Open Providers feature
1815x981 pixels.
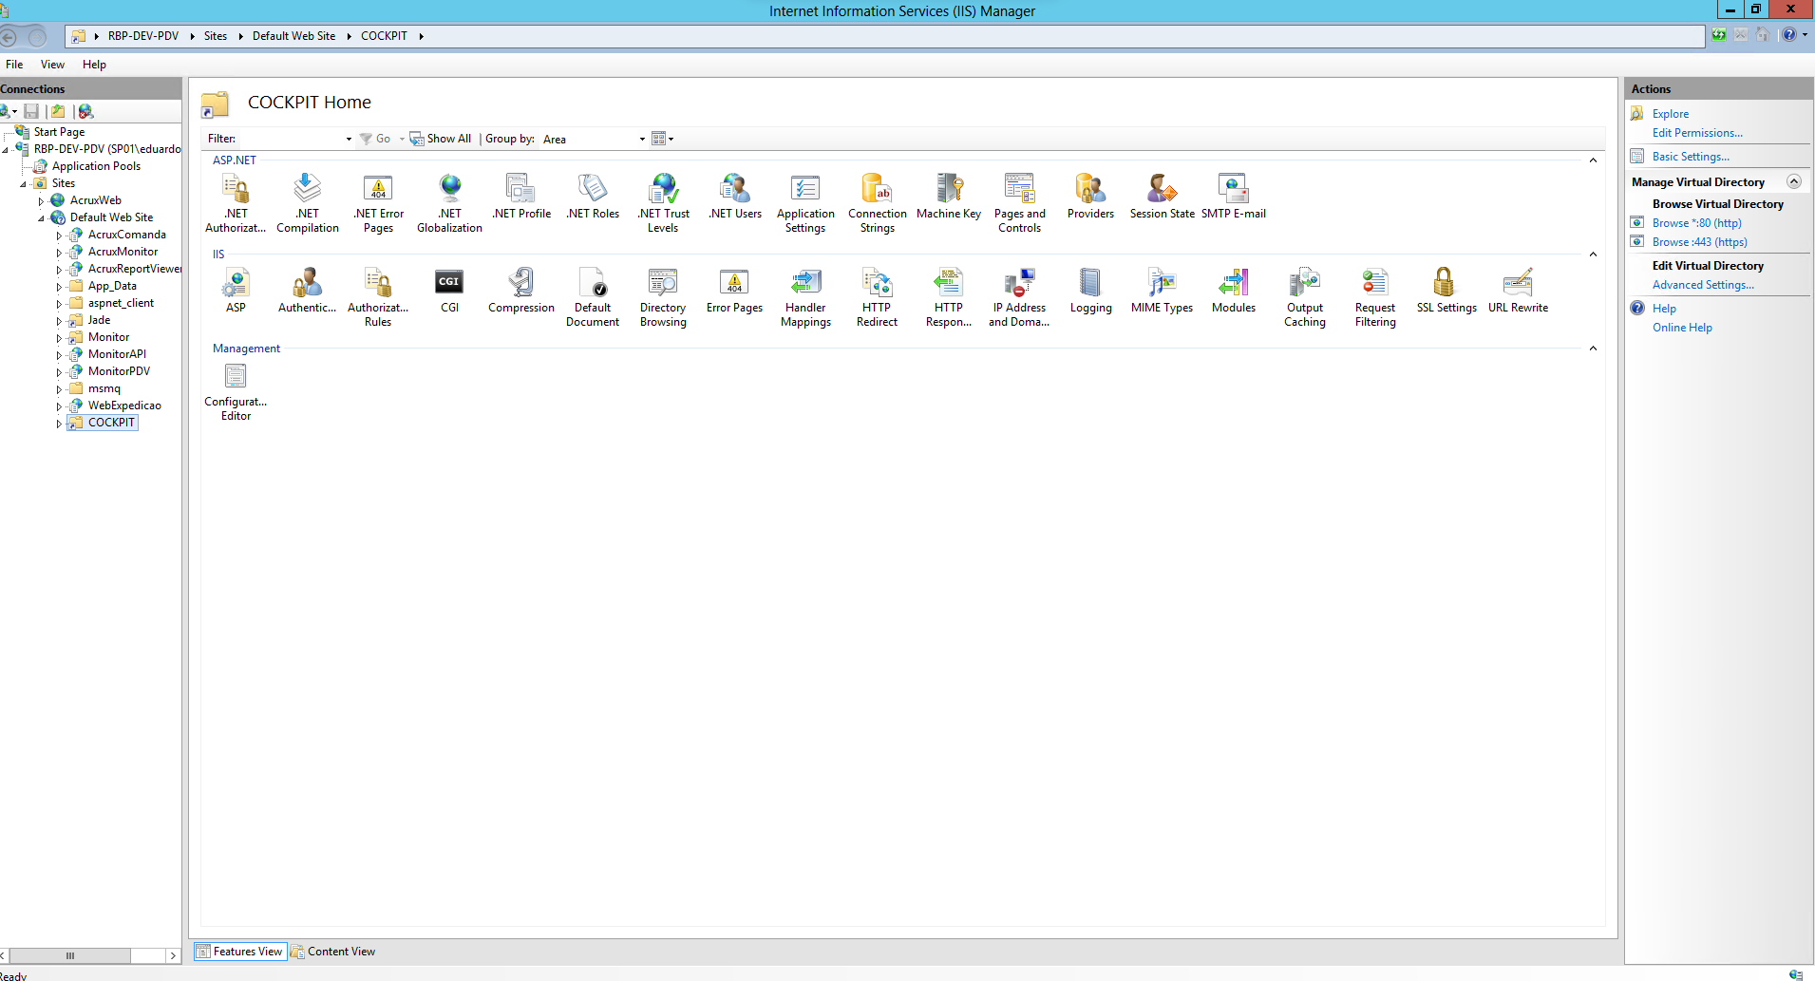pos(1090,197)
